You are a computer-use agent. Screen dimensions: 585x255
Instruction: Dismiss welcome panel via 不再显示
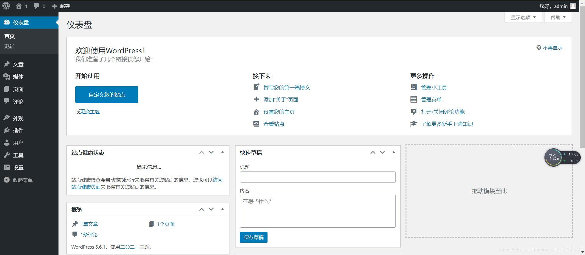coord(549,48)
